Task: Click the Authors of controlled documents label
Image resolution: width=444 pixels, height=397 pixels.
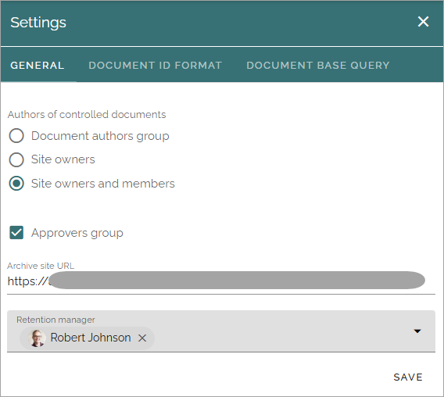Action: pyautogui.click(x=87, y=114)
